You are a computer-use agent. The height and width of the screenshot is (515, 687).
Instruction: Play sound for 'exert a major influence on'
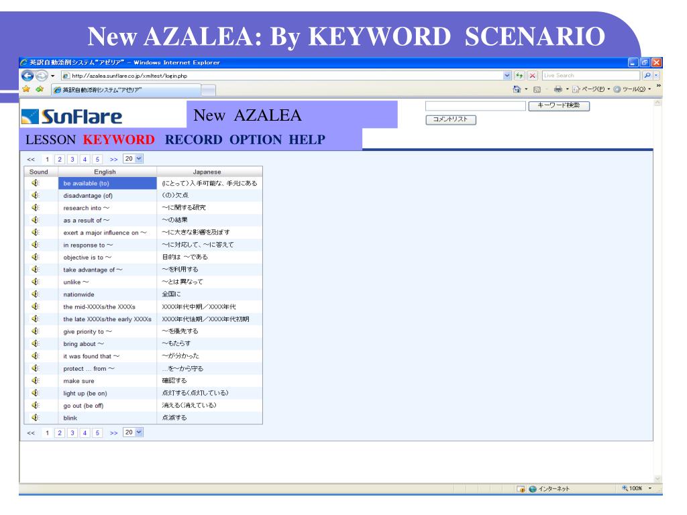[36, 232]
